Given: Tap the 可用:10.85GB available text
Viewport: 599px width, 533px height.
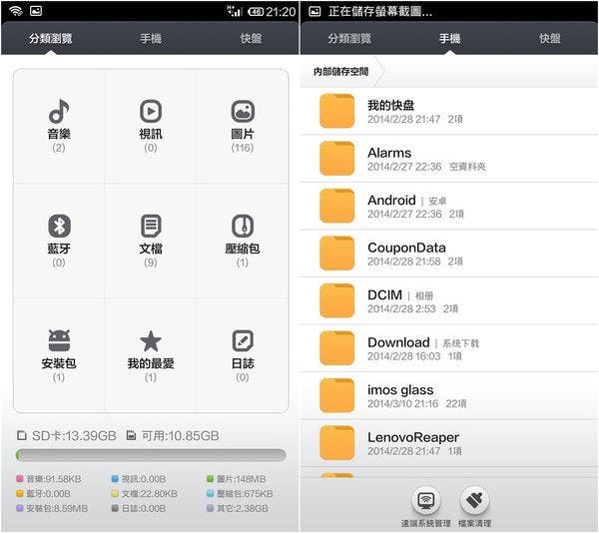Looking at the screenshot, I should coord(181,435).
